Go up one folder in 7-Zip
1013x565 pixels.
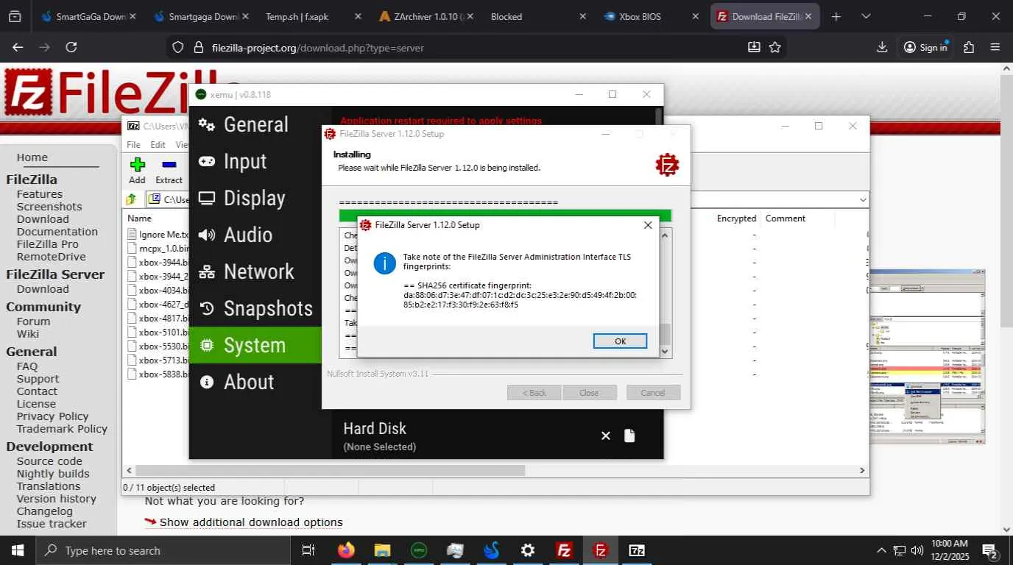pos(131,199)
